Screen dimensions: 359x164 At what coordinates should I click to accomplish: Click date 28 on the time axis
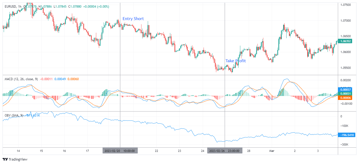pos(249,151)
